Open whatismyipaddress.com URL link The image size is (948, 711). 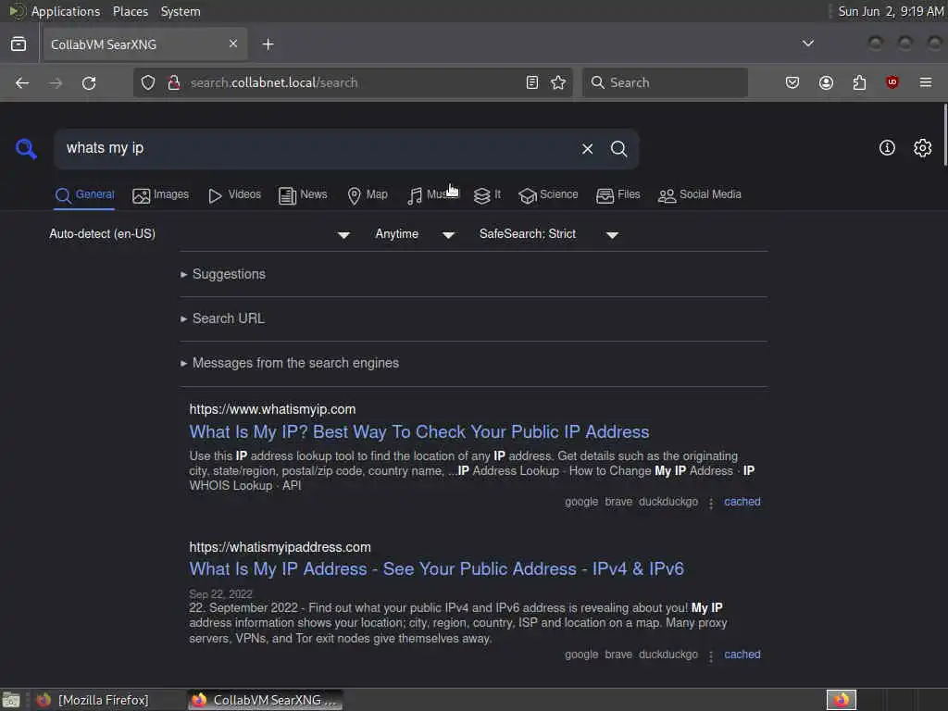pyautogui.click(x=280, y=547)
